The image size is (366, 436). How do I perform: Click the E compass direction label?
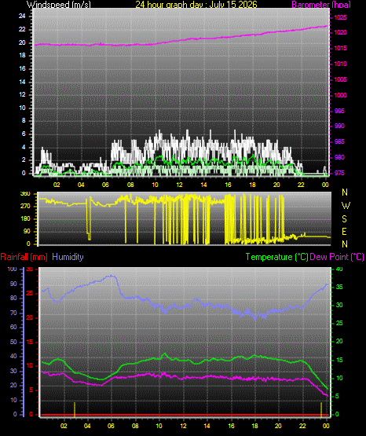point(344,231)
